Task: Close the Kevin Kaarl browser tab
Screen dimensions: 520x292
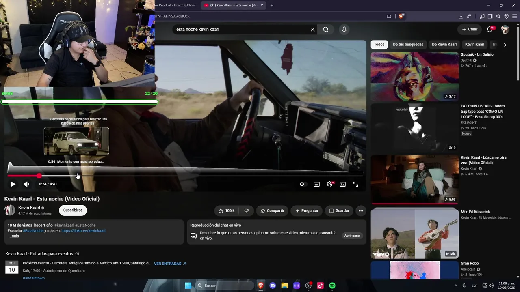Action: tap(262, 5)
